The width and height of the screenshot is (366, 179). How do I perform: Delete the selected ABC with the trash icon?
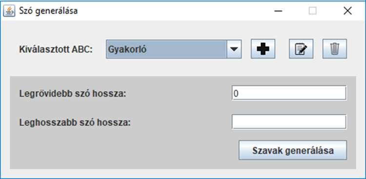[335, 49]
